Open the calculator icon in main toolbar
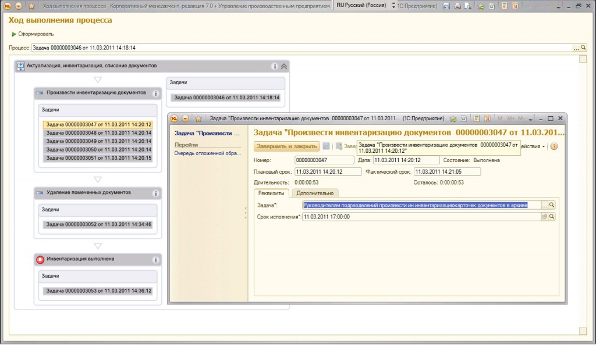Viewport: 596px width, 345px height. point(505,6)
